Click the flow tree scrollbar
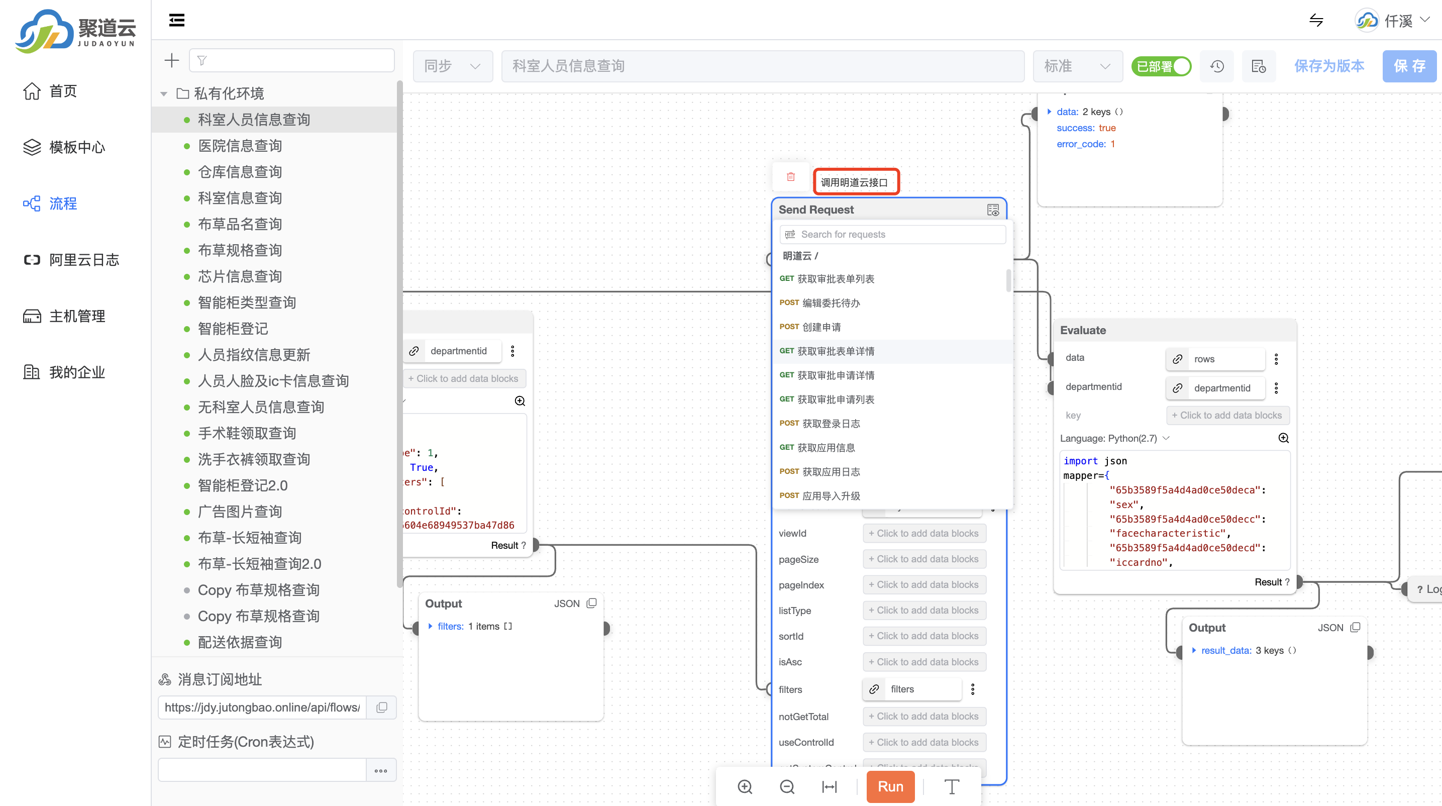The width and height of the screenshot is (1442, 806). click(x=399, y=334)
